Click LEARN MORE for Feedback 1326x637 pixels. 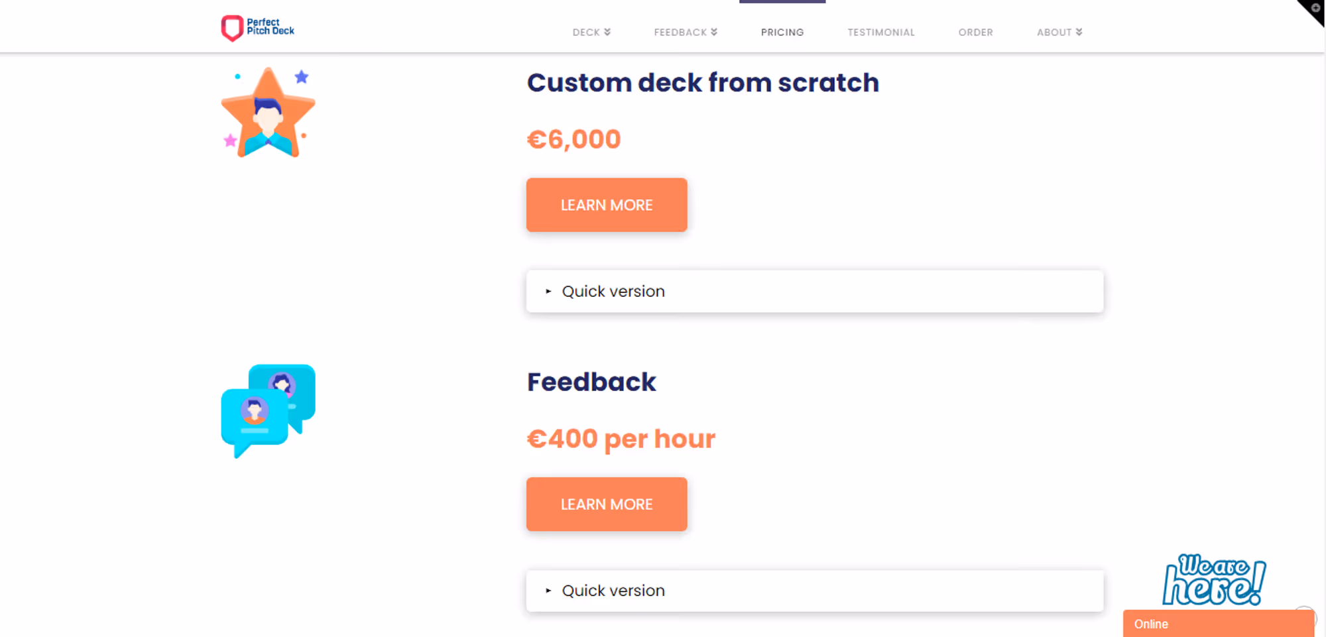[607, 504]
